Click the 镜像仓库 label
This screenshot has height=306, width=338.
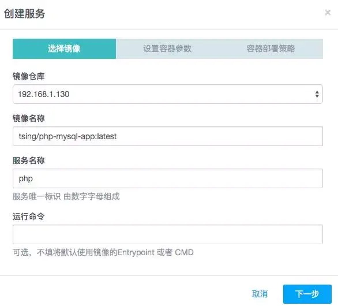point(28,76)
